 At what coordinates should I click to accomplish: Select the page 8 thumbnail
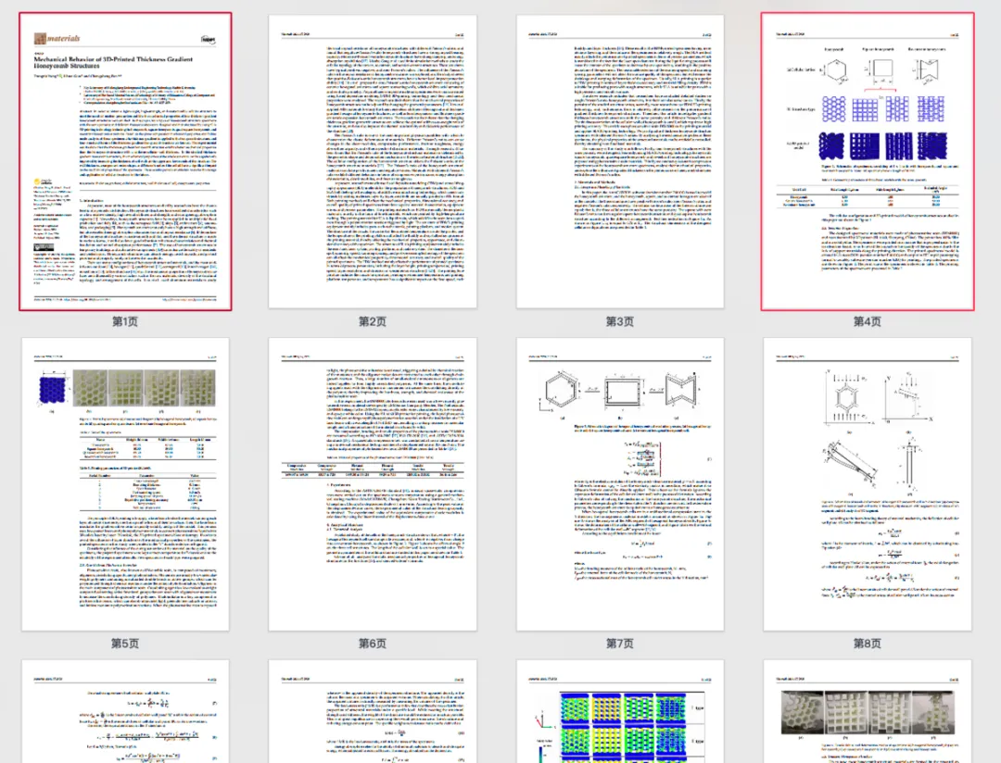pos(868,484)
